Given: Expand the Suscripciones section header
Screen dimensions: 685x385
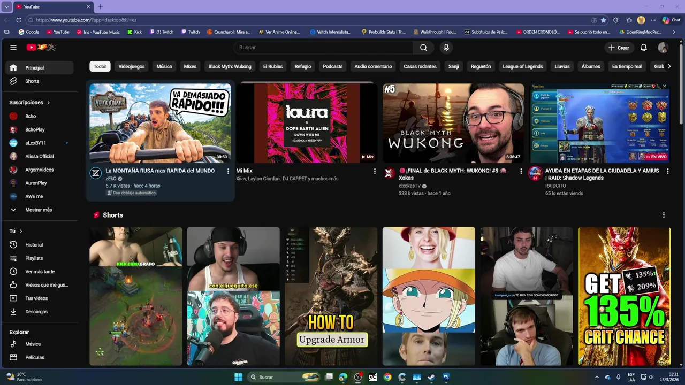Looking at the screenshot, I should (29, 103).
